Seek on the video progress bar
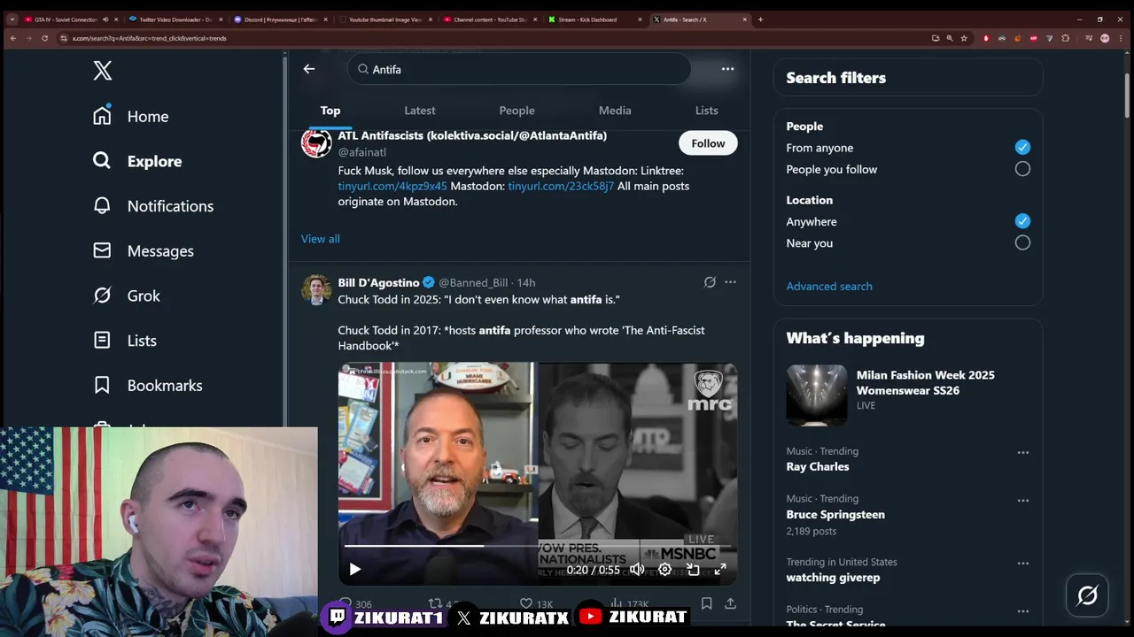 point(537,546)
